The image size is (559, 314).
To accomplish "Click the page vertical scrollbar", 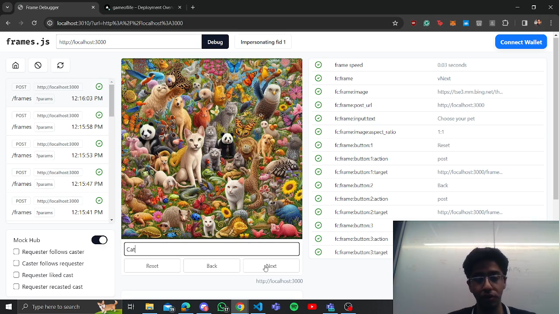I will click(556, 118).
